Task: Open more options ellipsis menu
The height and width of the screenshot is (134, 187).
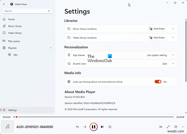Action: pos(183,127)
